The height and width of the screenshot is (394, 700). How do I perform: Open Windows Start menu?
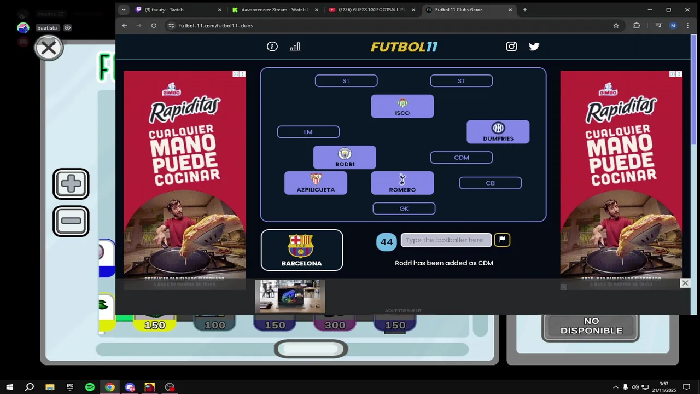pyautogui.click(x=9, y=387)
